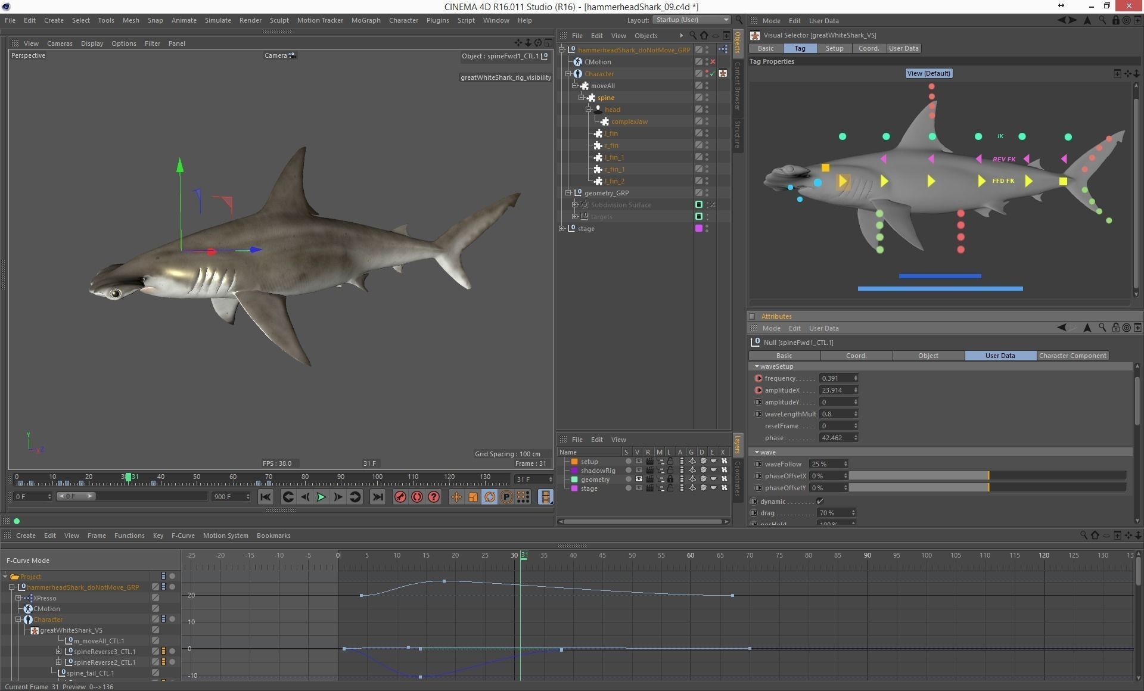Click the Visual Selector tag on Character
This screenshot has width=1144, height=691.
(x=723, y=74)
